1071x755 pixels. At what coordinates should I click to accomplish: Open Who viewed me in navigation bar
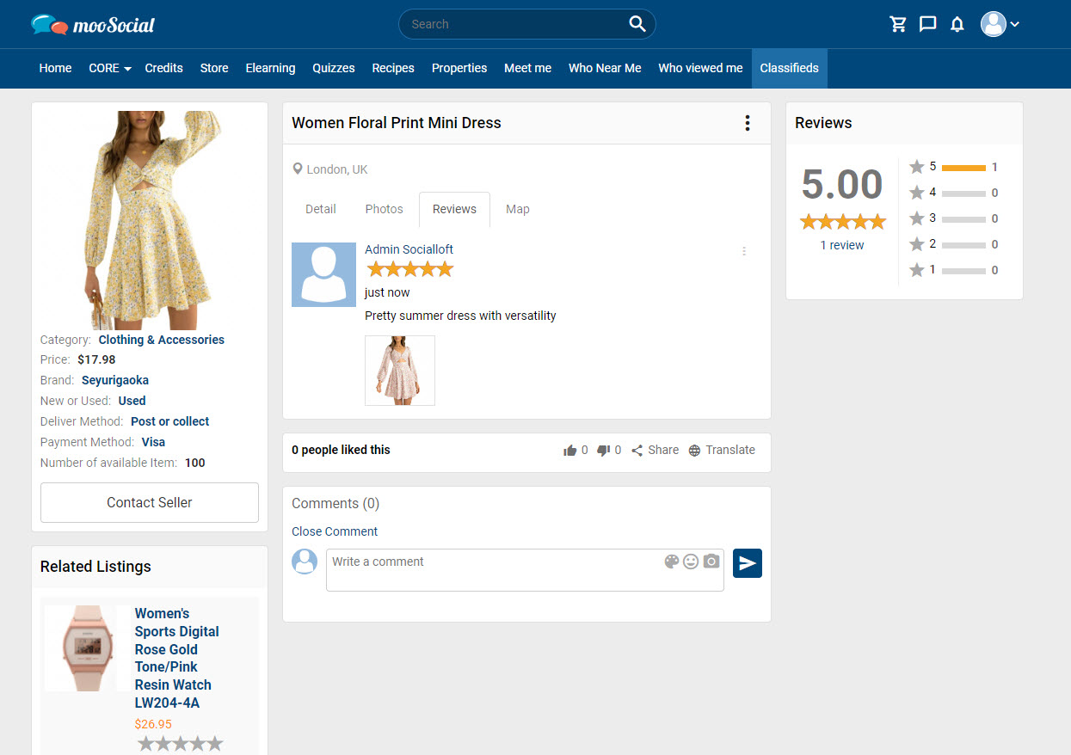coord(700,68)
